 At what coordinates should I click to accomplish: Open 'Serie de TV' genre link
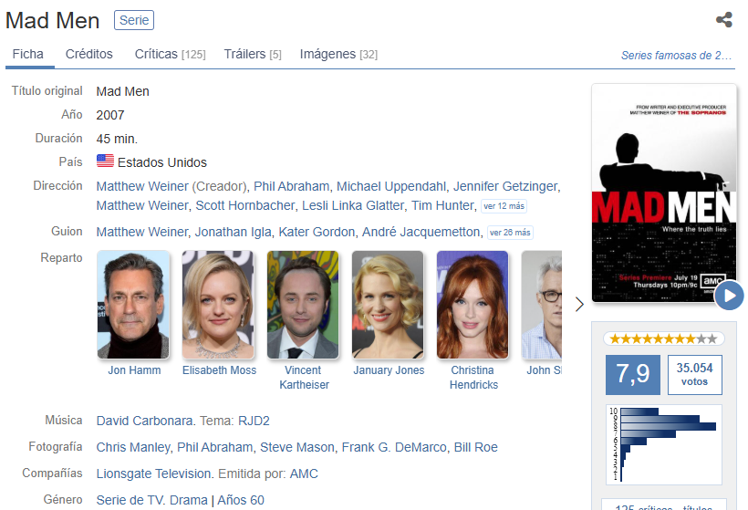pyautogui.click(x=130, y=500)
